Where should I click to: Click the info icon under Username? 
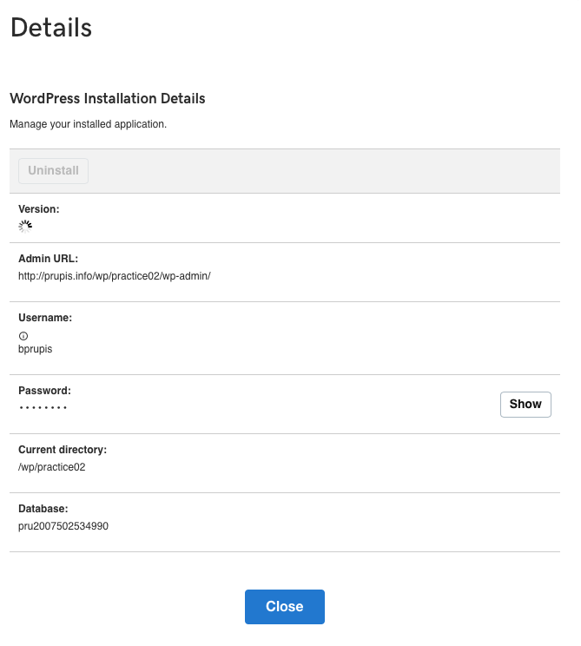click(23, 335)
